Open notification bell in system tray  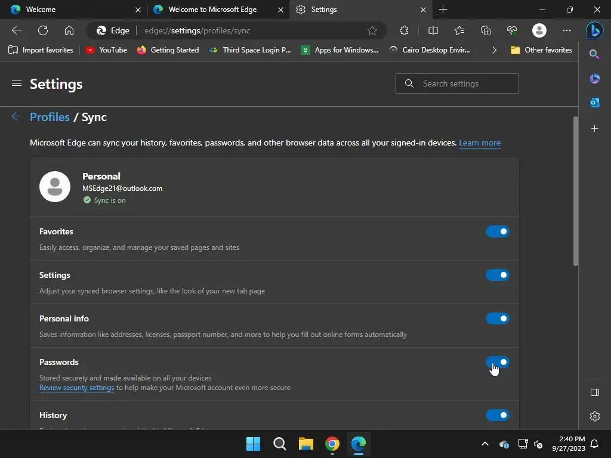pyautogui.click(x=594, y=444)
